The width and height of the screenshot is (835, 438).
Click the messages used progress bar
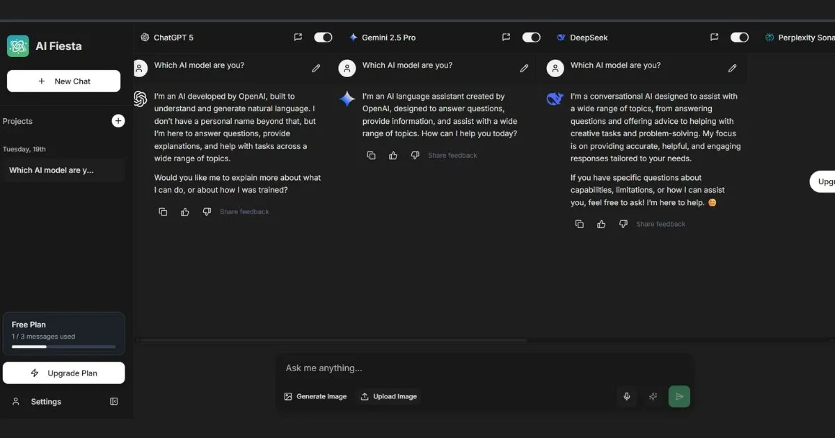point(63,346)
